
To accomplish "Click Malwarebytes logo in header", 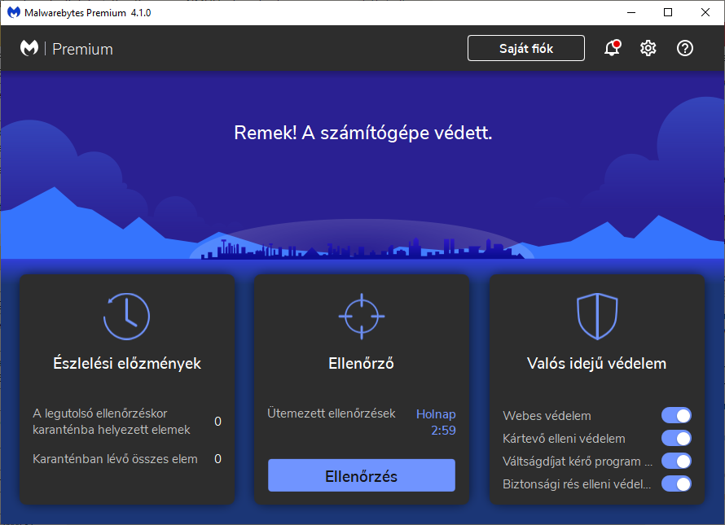I will [x=29, y=48].
